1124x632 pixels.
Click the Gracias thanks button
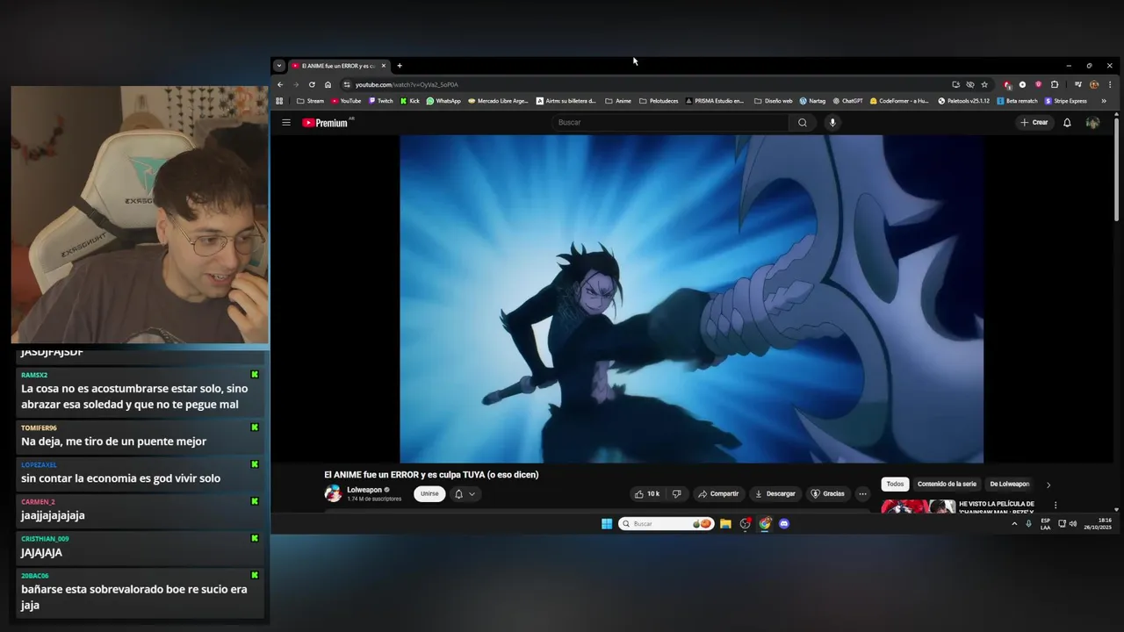point(827,494)
